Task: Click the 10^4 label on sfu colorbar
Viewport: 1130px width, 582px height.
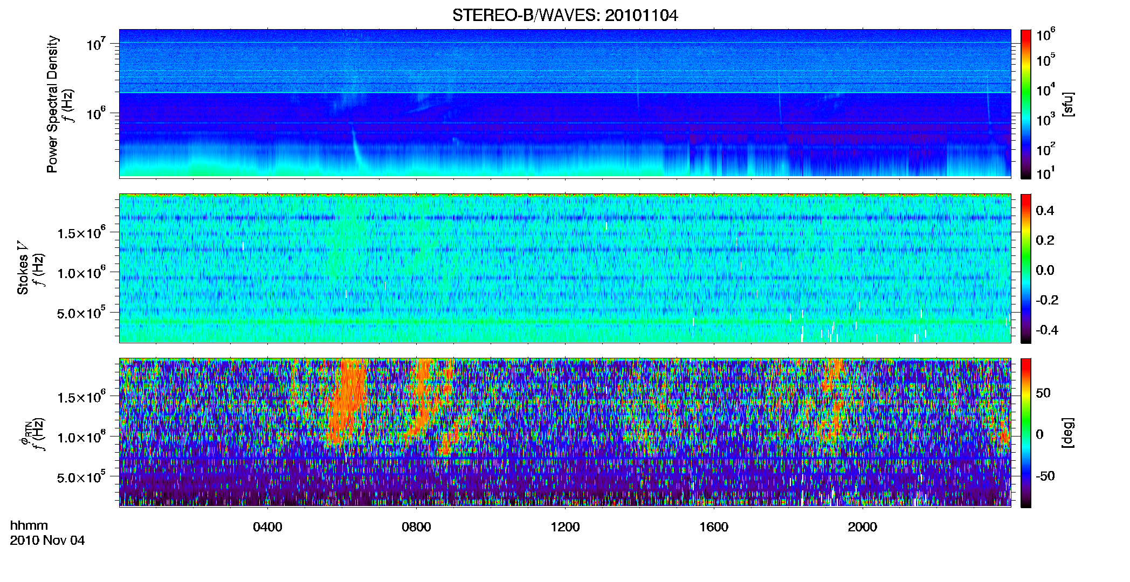Action: 1046,90
